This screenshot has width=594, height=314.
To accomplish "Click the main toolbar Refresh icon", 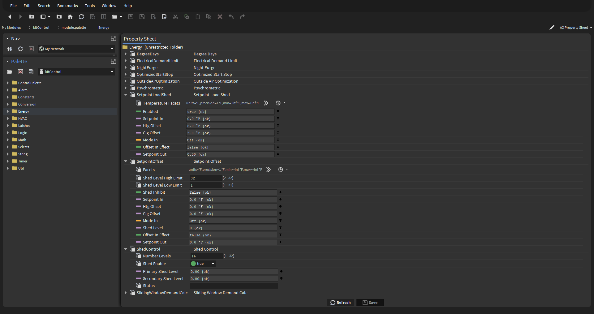I will pos(81,17).
